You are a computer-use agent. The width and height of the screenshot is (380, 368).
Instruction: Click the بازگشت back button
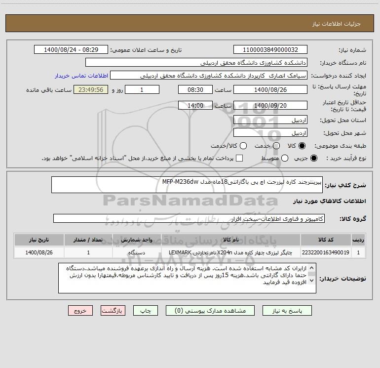(113, 311)
